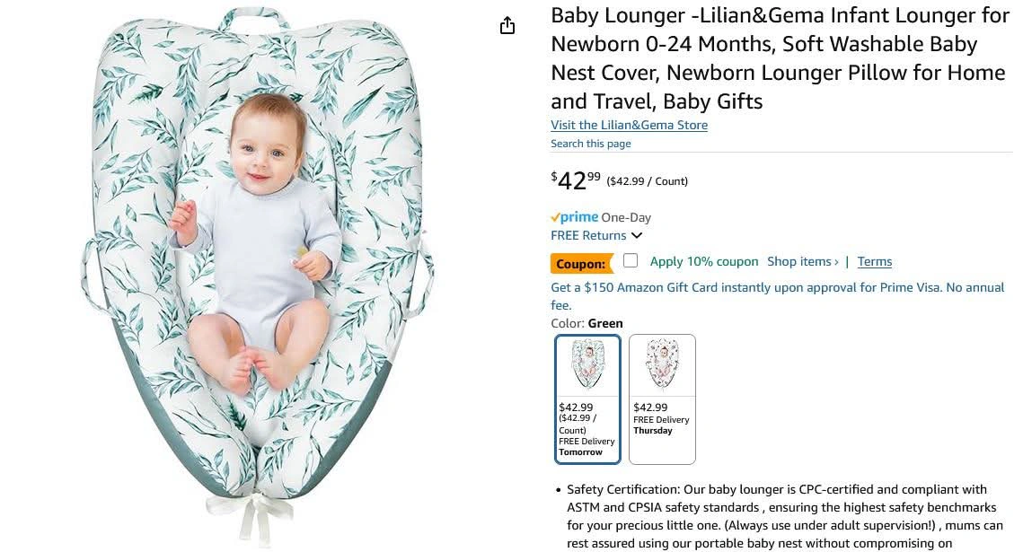Click the Thursday delivery variant price
The image size is (1023, 552).
(650, 407)
